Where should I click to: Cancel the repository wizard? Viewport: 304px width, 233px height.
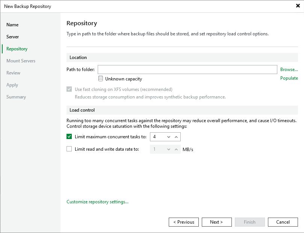pyautogui.click(x=283, y=222)
